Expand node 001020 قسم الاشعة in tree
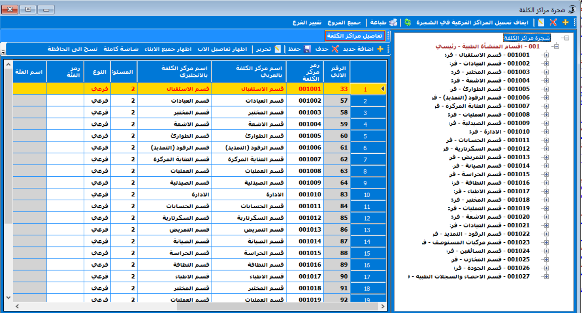The height and width of the screenshot is (313, 582). click(x=547, y=217)
